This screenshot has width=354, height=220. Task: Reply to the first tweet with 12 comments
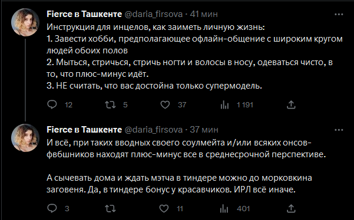[52, 104]
